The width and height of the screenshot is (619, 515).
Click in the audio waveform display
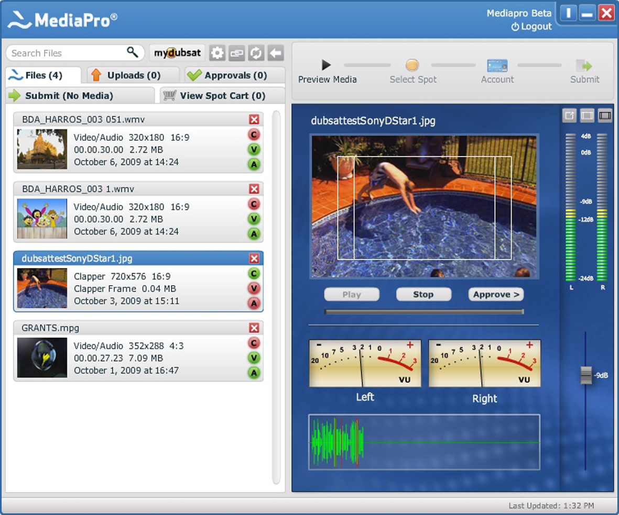(x=424, y=442)
